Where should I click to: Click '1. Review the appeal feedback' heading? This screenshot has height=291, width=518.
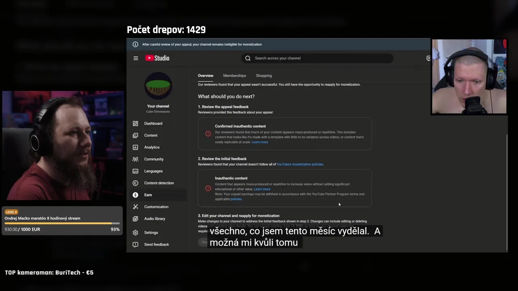pos(223,107)
